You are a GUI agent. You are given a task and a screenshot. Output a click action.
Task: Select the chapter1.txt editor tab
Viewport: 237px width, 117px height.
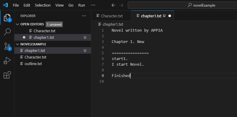[153, 16]
